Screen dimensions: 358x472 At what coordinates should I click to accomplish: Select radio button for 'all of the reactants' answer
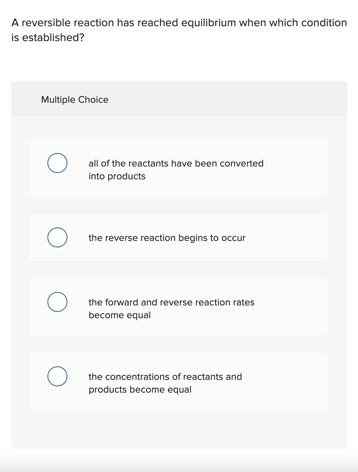(x=57, y=163)
